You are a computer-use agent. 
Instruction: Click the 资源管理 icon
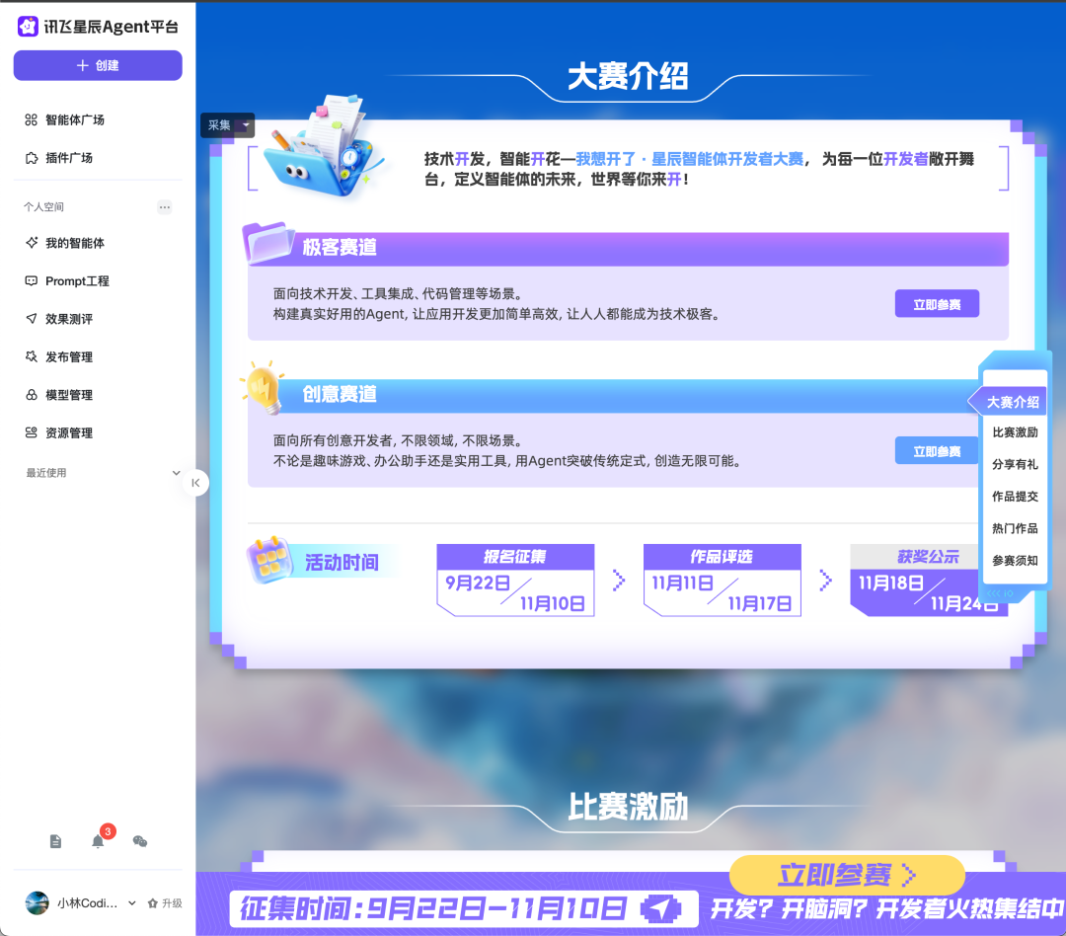click(32, 432)
